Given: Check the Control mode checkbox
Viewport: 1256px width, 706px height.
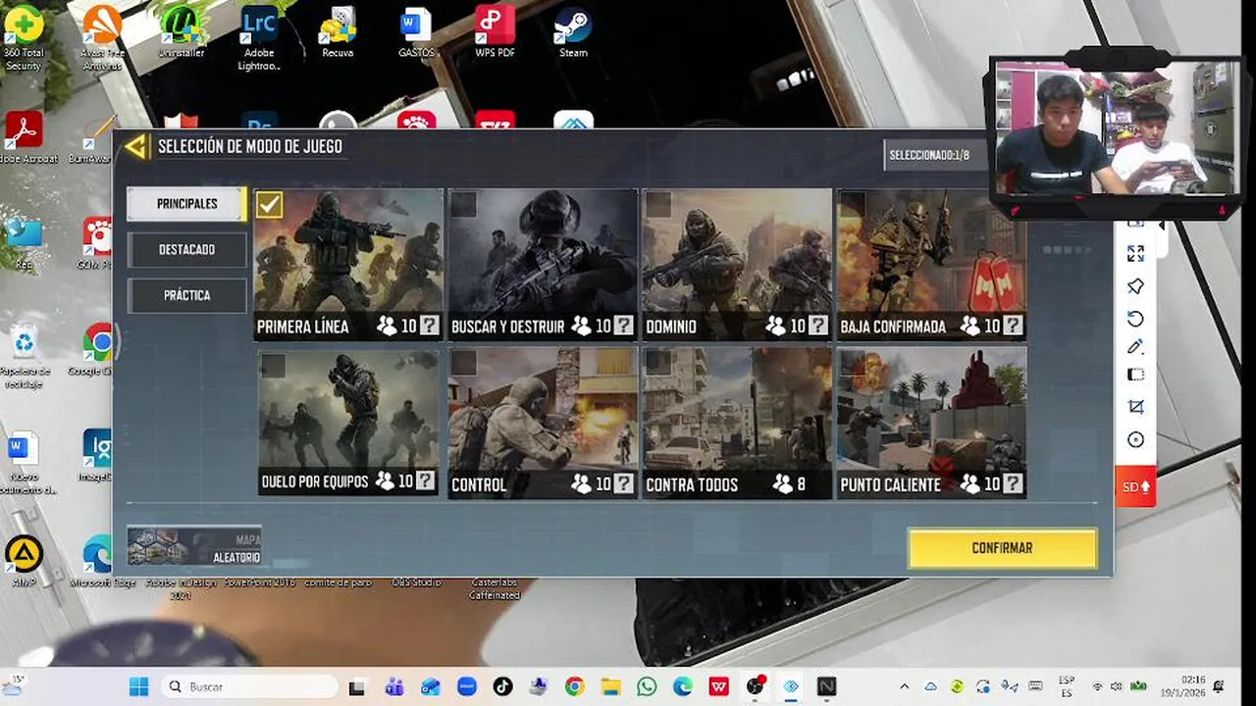Looking at the screenshot, I should (x=463, y=364).
